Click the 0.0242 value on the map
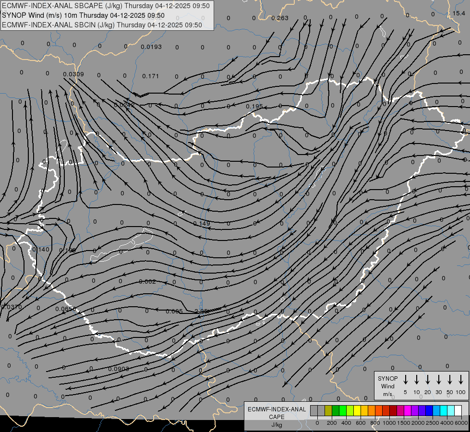 (x=124, y=105)
